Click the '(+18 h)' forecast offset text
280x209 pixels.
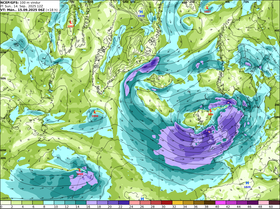[52, 10]
